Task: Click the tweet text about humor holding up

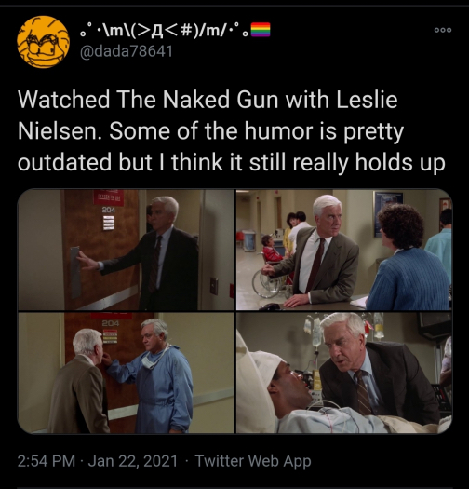Action: (x=231, y=131)
